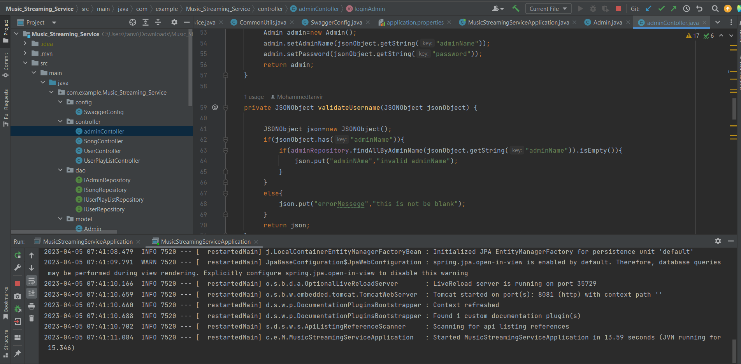The image size is (741, 364).
Task: Take a thread dump with the camera icon
Action: point(18,296)
